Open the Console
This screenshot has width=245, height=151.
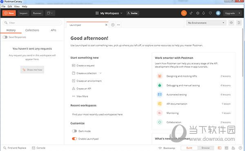tap(39, 148)
